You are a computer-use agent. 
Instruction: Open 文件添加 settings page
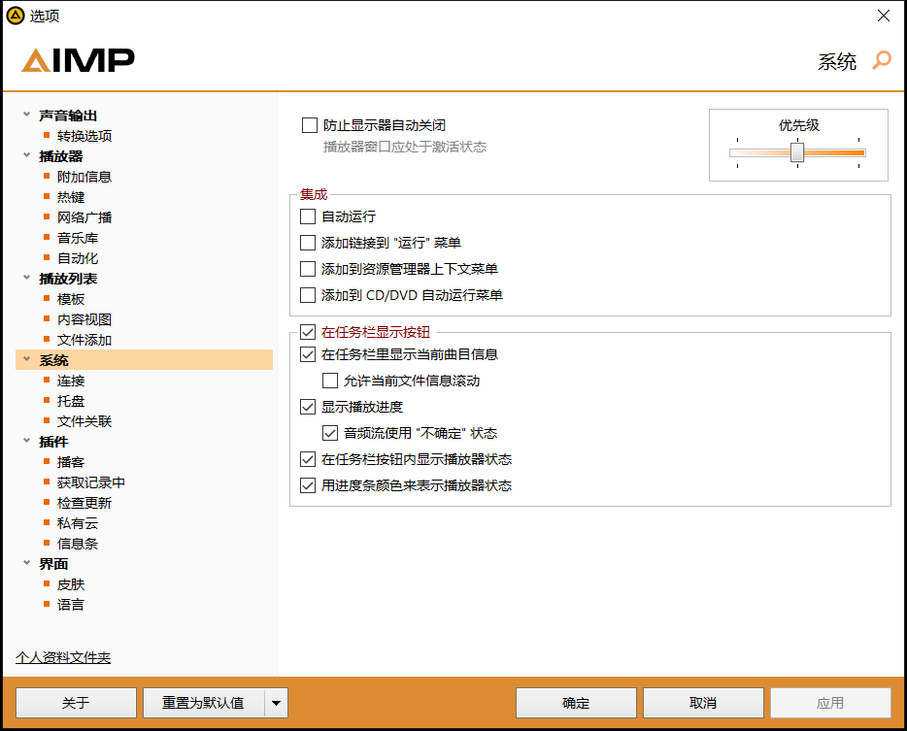[x=84, y=340]
